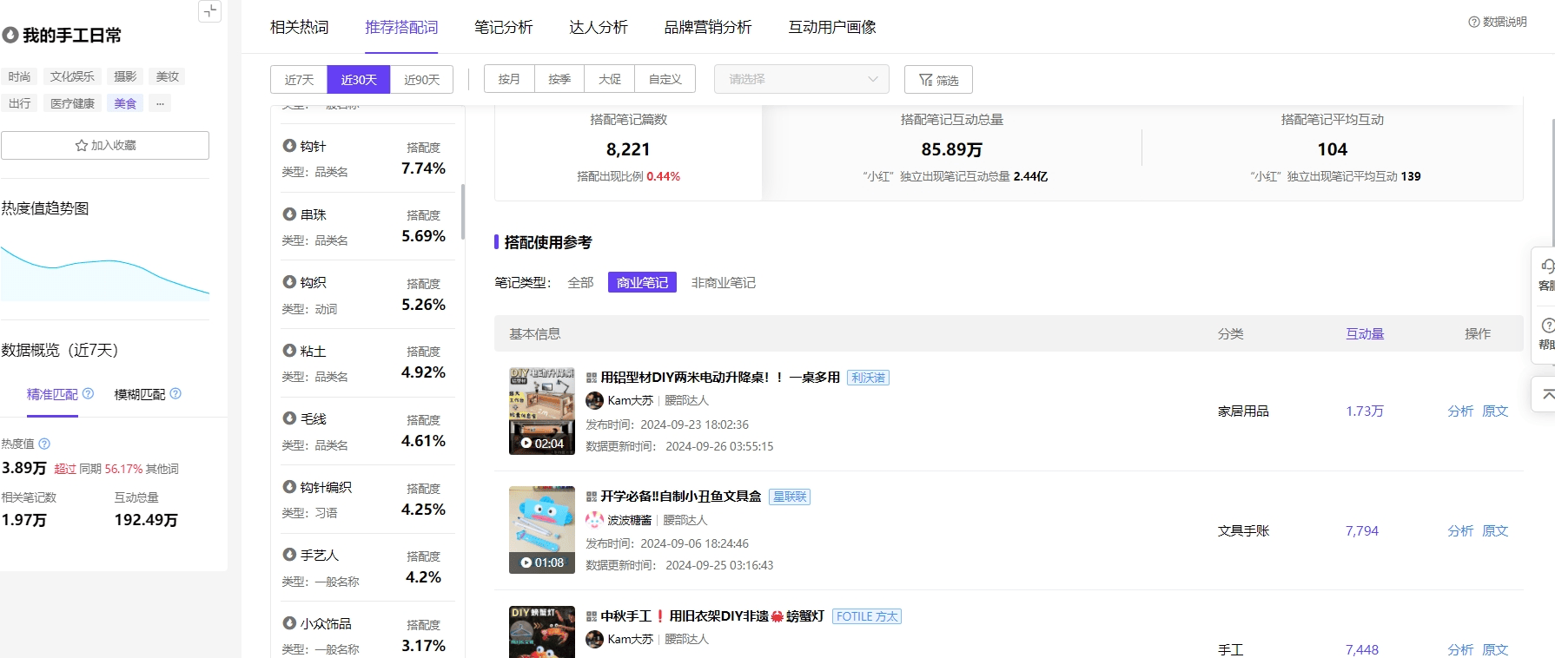Select the 近90天 time range

(x=421, y=80)
